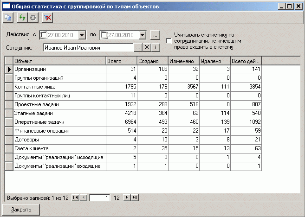Click the 1092 total actions cell
The height and width of the screenshot is (217, 305).
246,122
